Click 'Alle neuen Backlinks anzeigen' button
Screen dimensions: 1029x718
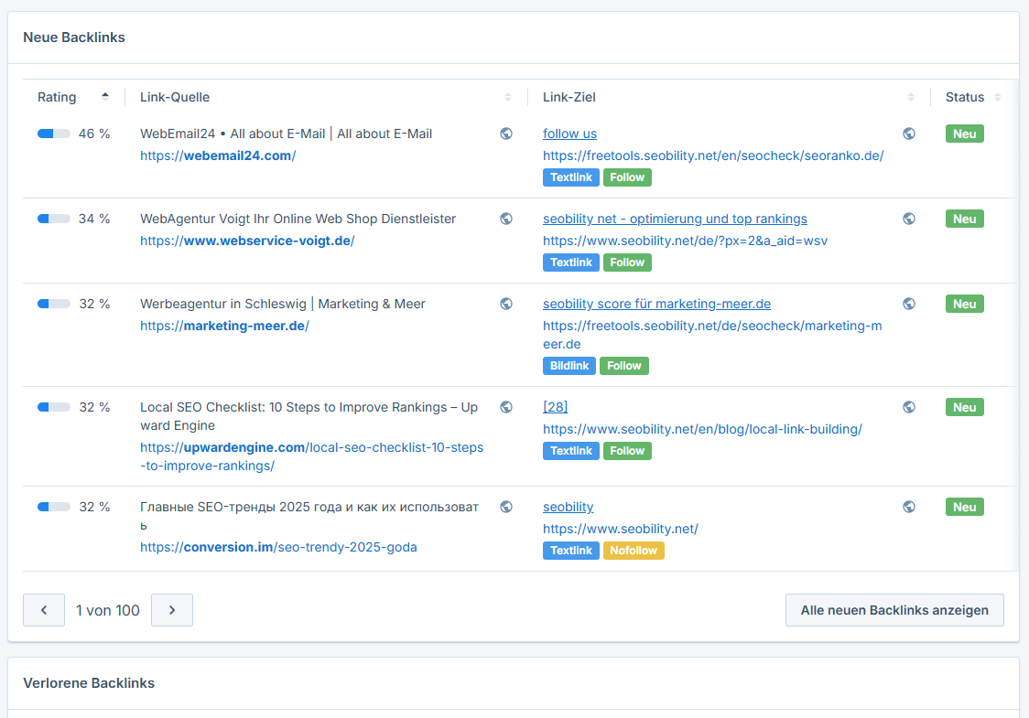(x=894, y=610)
